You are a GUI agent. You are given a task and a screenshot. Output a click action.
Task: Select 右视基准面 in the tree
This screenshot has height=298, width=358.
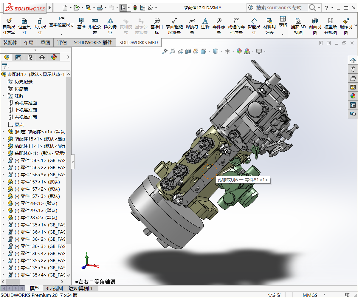26,117
